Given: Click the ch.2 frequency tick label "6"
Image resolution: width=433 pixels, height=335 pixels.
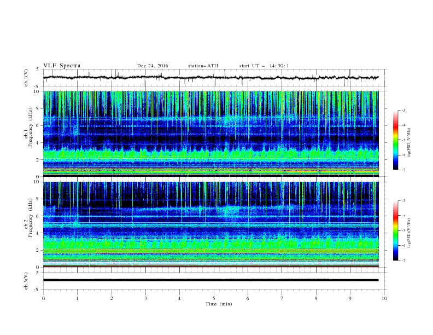Looking at the screenshot, I should click(x=38, y=216).
